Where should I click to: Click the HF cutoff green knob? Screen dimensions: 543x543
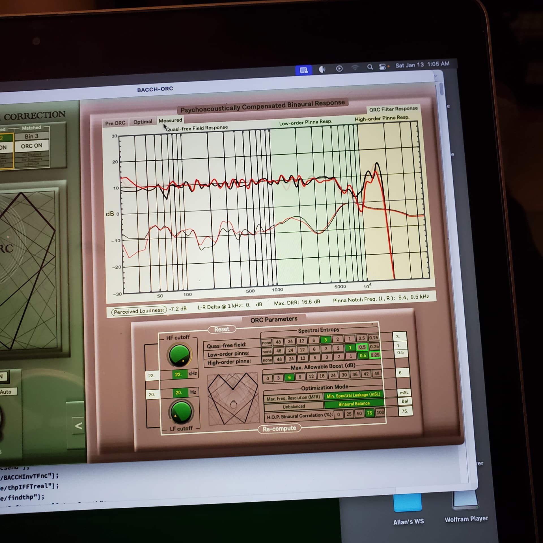pyautogui.click(x=180, y=355)
